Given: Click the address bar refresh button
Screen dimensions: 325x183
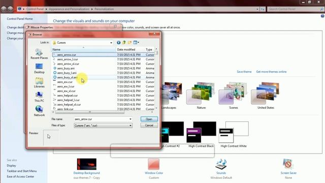Looking at the screenshot, I should (263, 9).
